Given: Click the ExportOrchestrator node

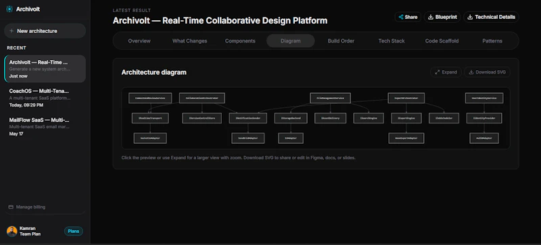Looking at the screenshot, I should point(406,99).
